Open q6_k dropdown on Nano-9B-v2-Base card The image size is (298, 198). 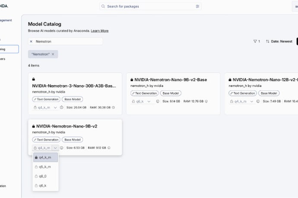pos(149,101)
